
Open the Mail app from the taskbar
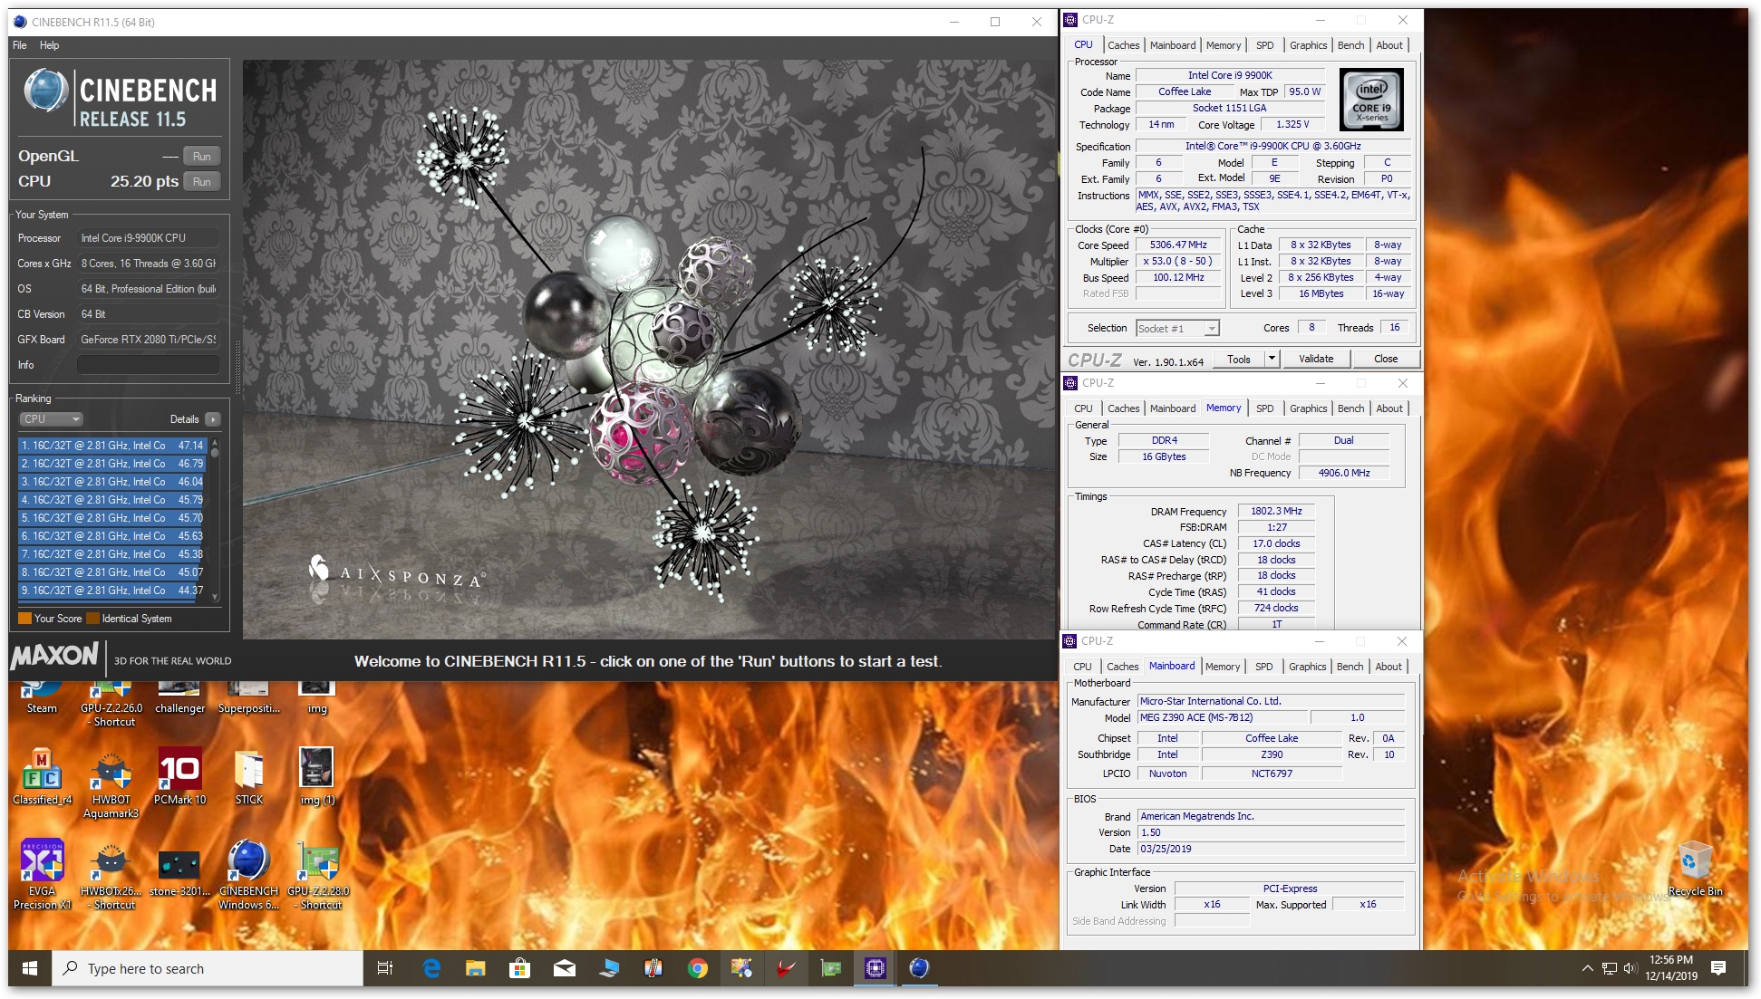point(565,968)
